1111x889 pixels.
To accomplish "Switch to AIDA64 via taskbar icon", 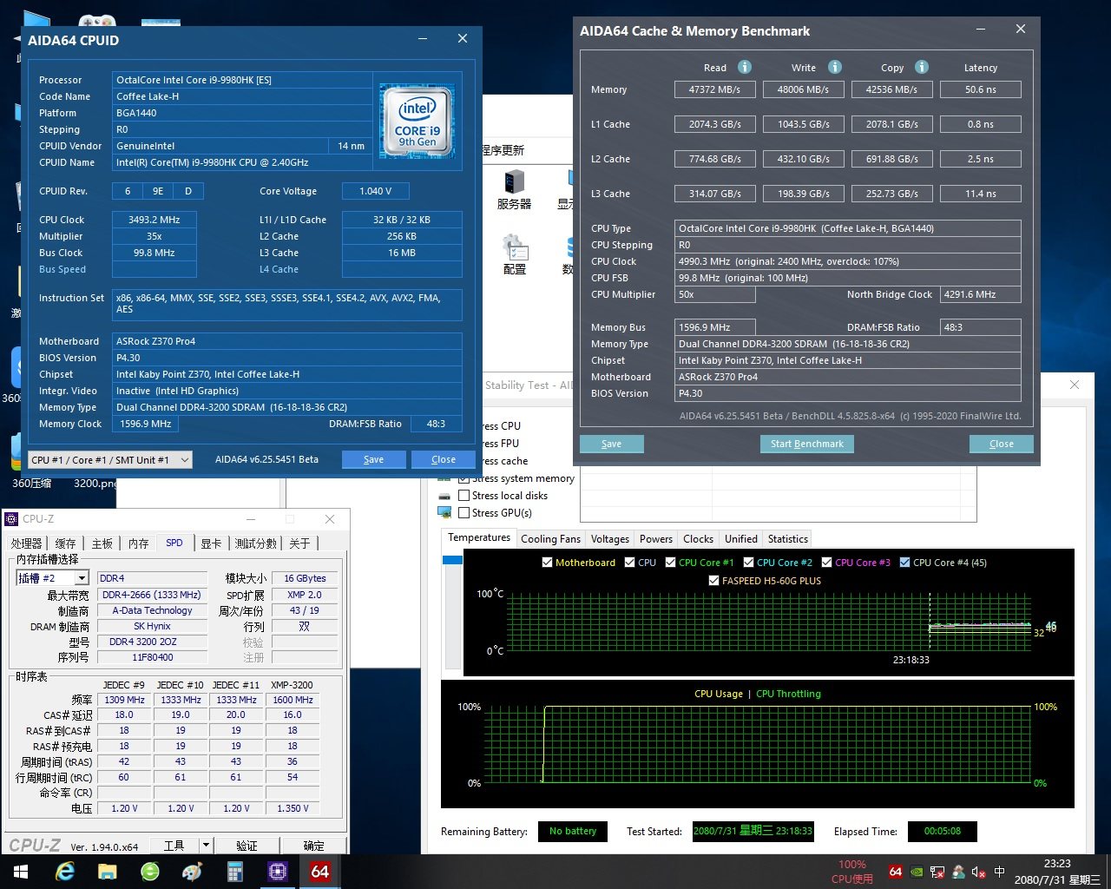I will click(320, 872).
